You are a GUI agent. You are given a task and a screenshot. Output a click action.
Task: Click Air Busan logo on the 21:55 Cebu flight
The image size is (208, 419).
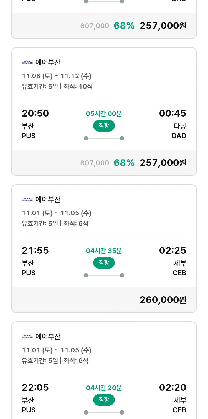point(27,200)
